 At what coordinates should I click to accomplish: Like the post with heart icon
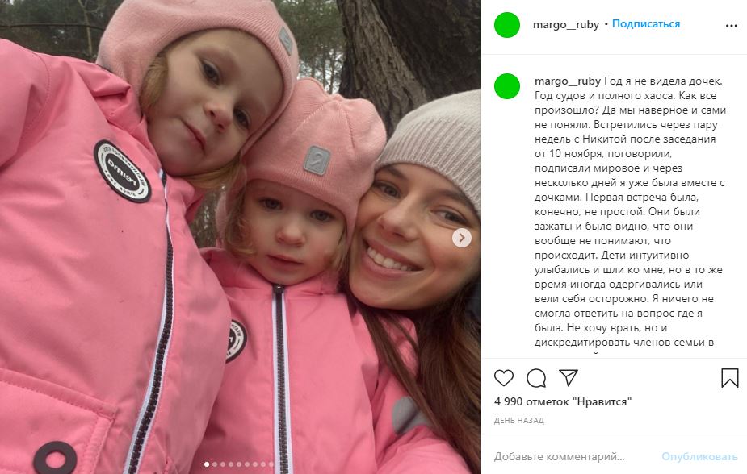coord(504,378)
